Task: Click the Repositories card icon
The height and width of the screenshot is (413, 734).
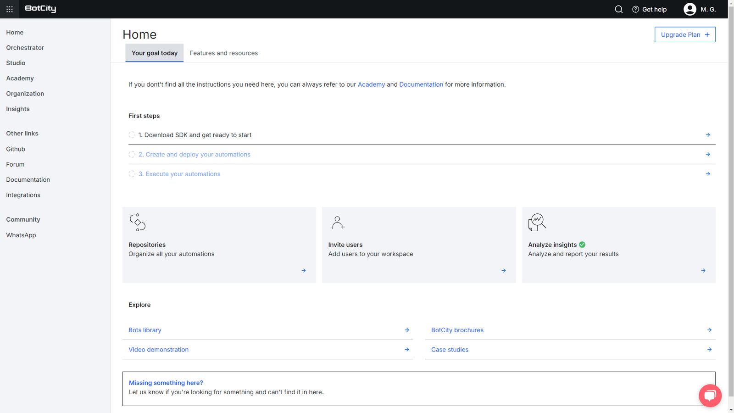Action: 138,222
